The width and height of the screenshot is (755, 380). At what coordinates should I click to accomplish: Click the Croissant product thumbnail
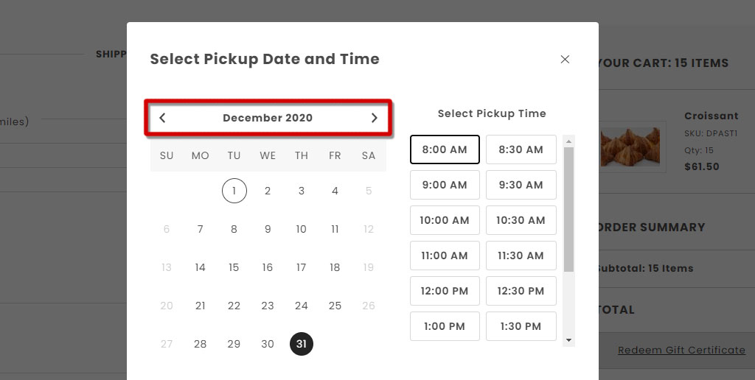coord(631,147)
